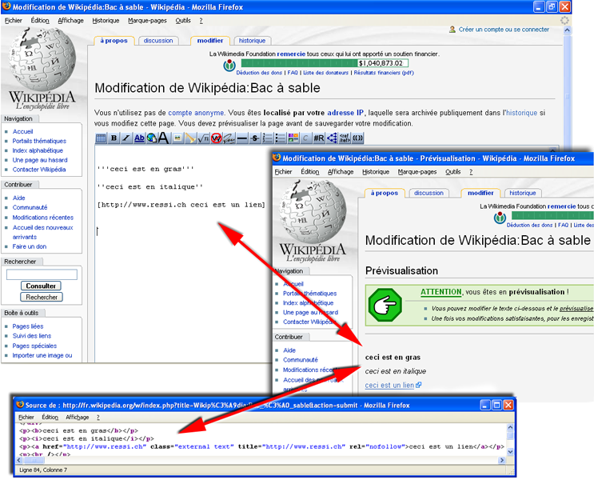
Task: Open Marque-pages menu in the Prévisualisation window
Action: tap(417, 172)
